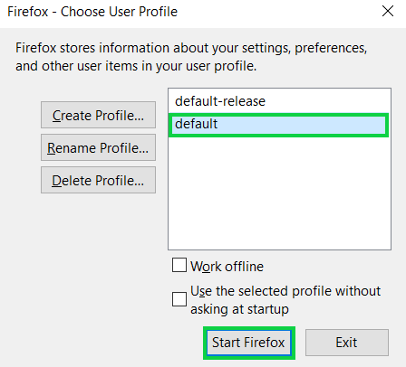Close the Choose User Profile dialog
The width and height of the screenshot is (406, 367).
click(x=388, y=12)
